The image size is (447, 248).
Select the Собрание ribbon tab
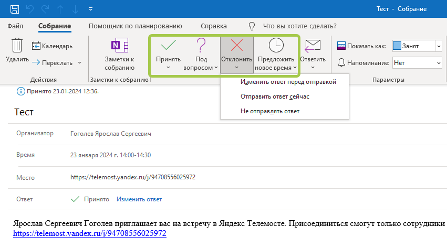click(x=55, y=26)
